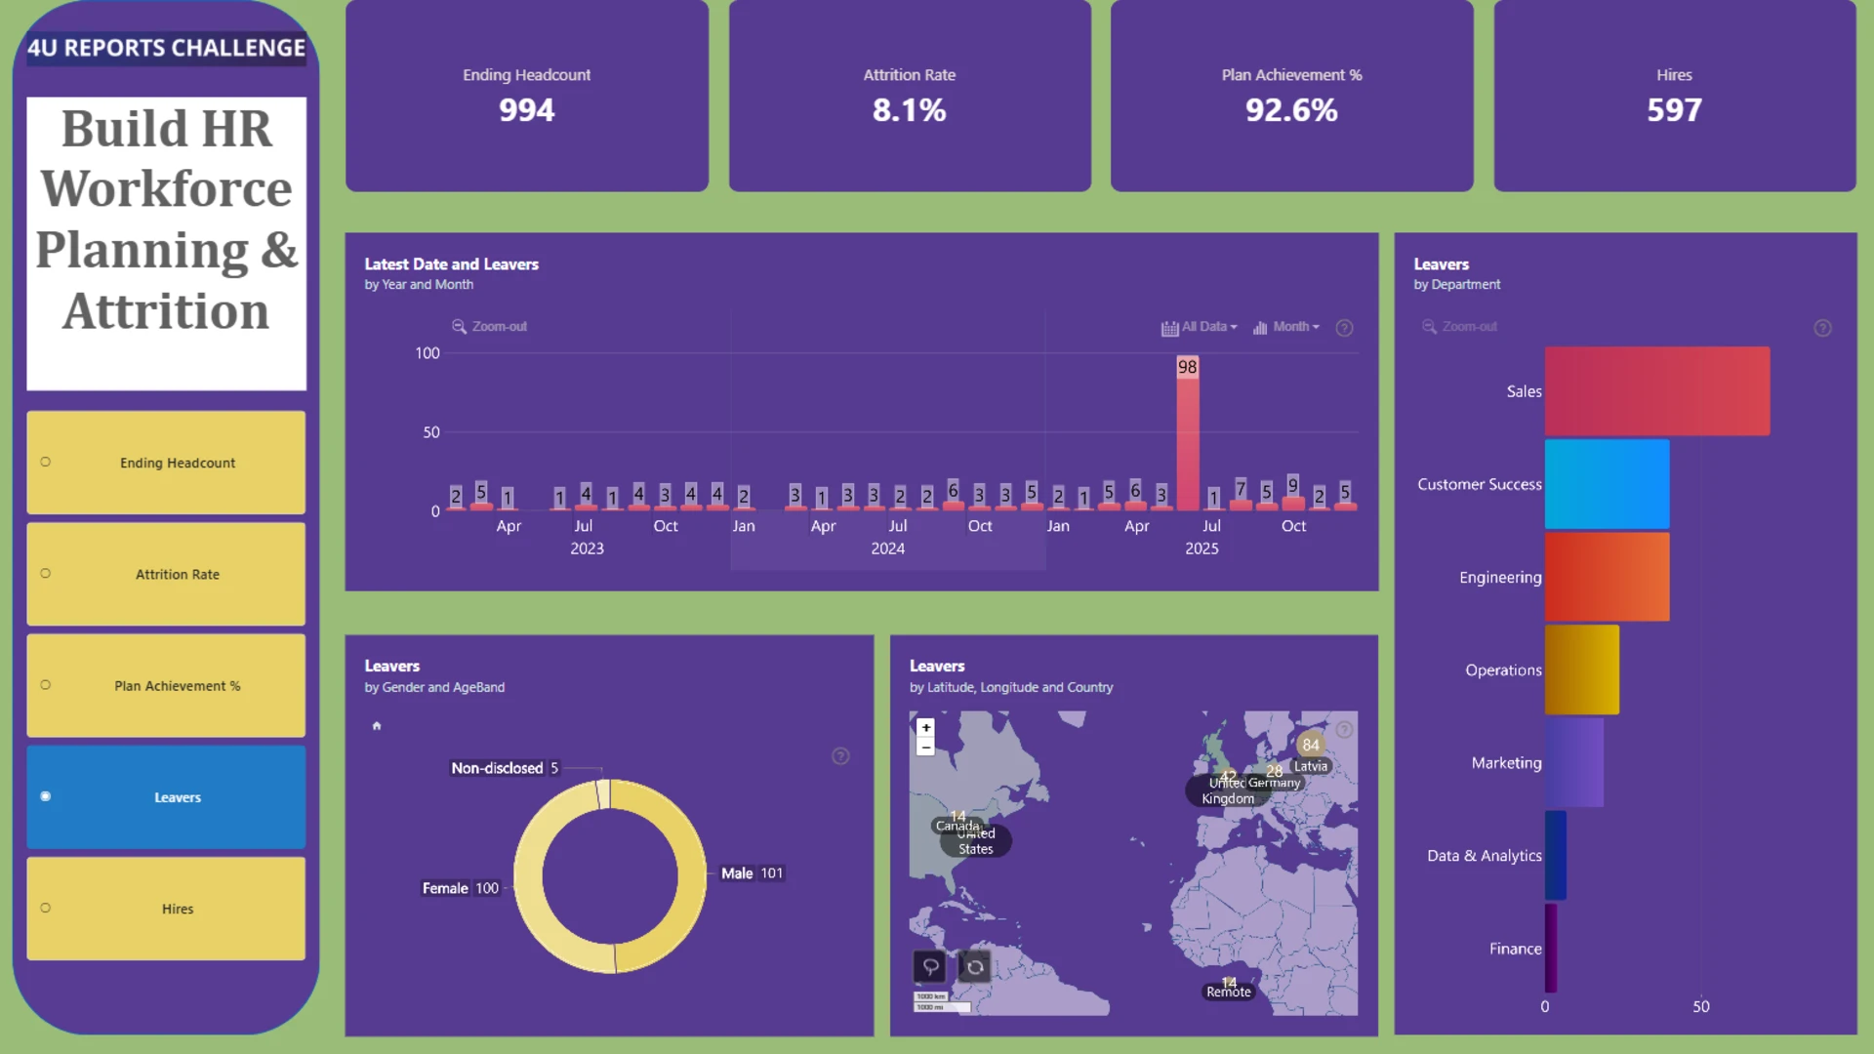Click the Leavers selected navigation tile

(166, 797)
